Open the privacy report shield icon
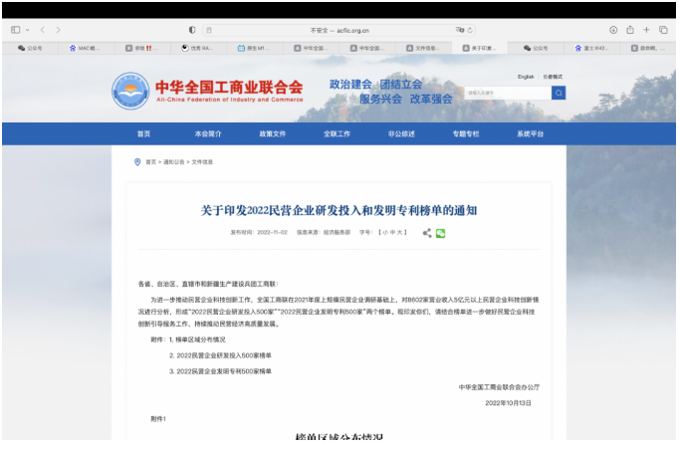This screenshot has height=449, width=680. [x=192, y=30]
